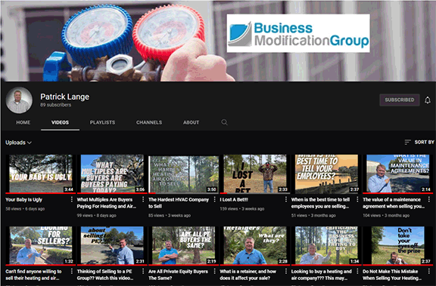436x286 pixels.
Task: Click the 159 views 3 weeks ago text
Action: [x=242, y=209]
